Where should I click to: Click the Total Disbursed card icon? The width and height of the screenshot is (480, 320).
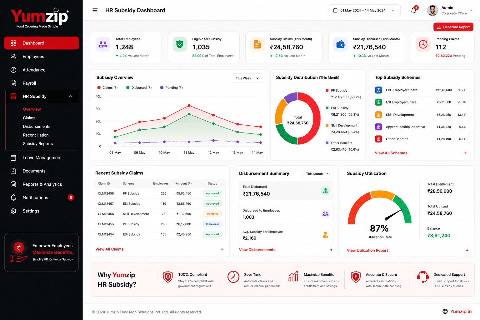(x=325, y=191)
